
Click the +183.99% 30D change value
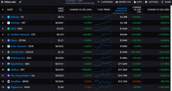(x=164, y=87)
